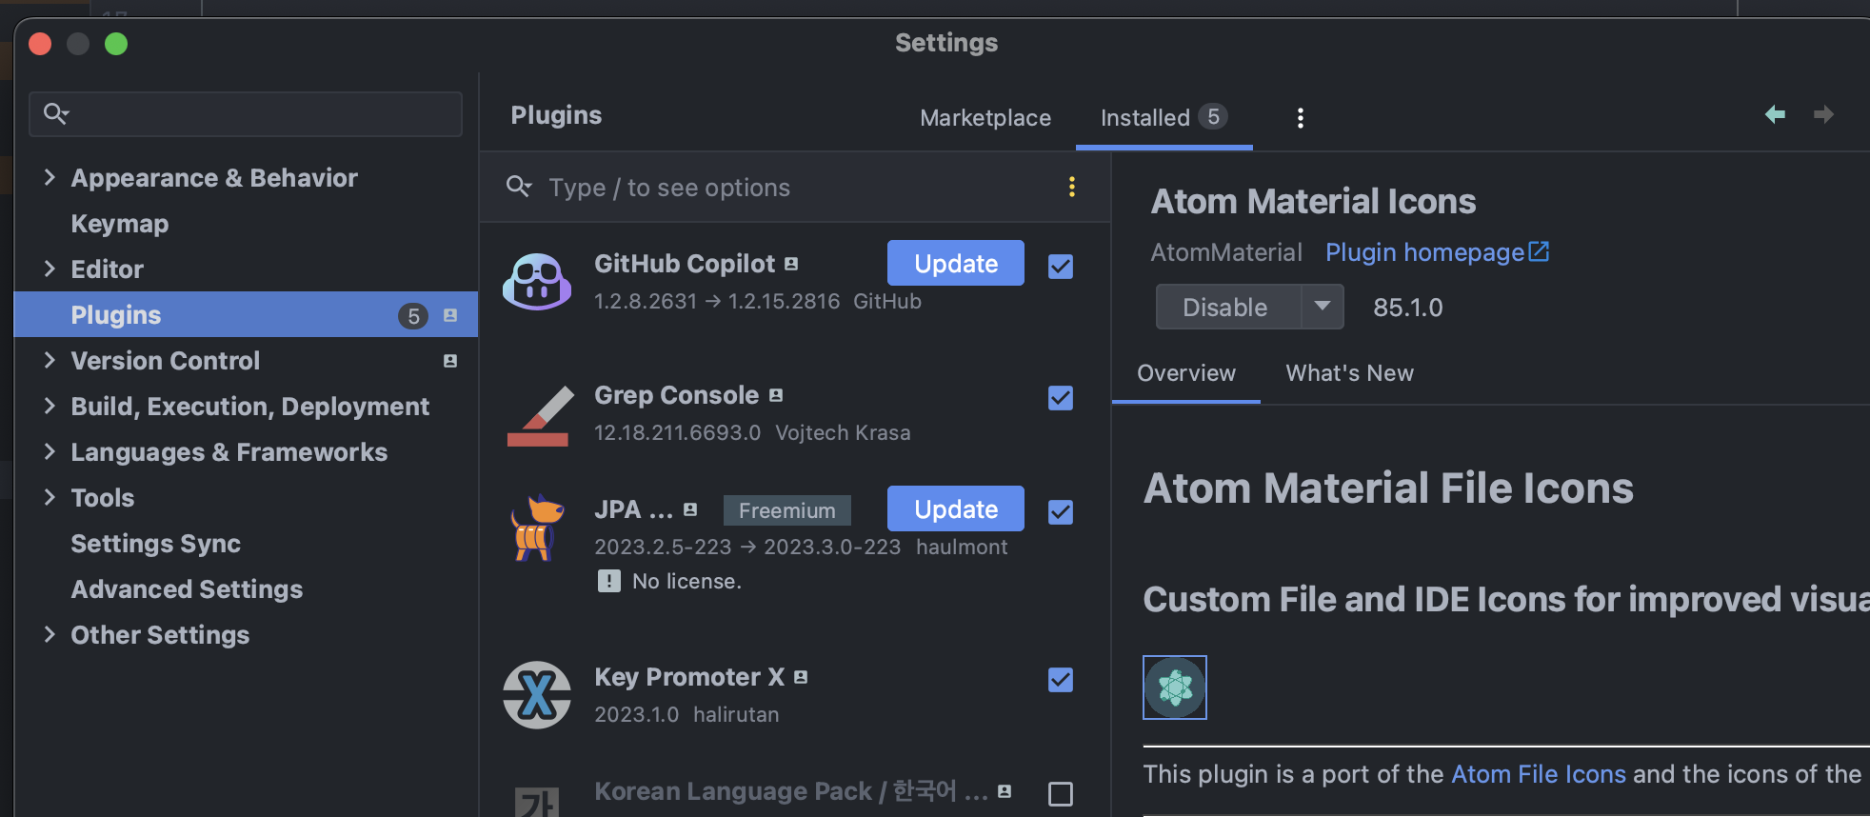Click the project-level icon on Plugins row
The image size is (1870, 817).
(450, 315)
